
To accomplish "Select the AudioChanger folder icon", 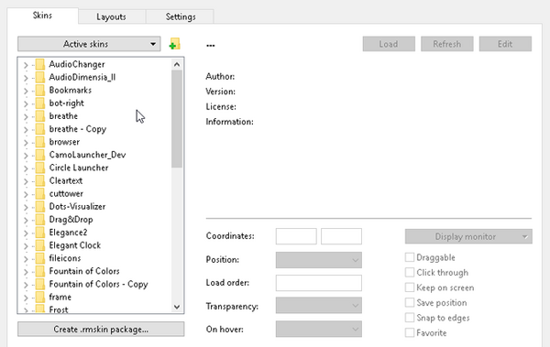I will point(40,64).
